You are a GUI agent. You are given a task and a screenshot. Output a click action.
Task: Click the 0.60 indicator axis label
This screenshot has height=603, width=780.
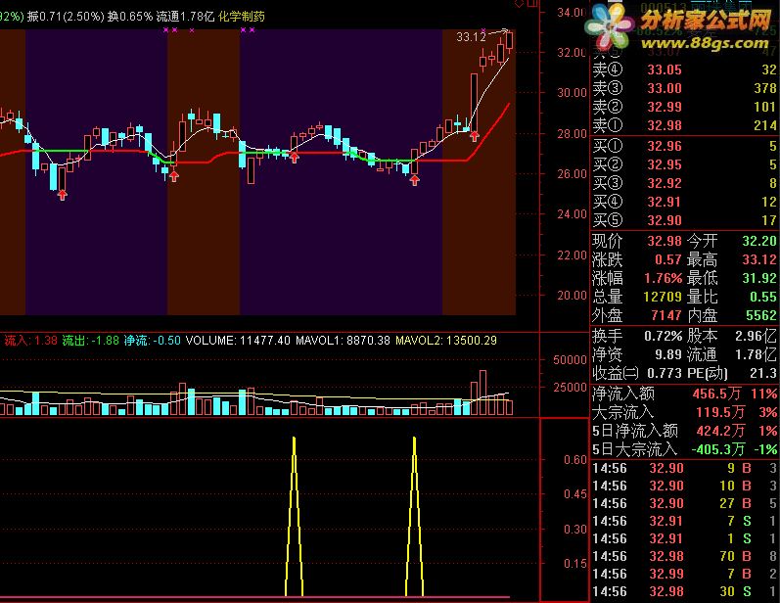pos(575,460)
